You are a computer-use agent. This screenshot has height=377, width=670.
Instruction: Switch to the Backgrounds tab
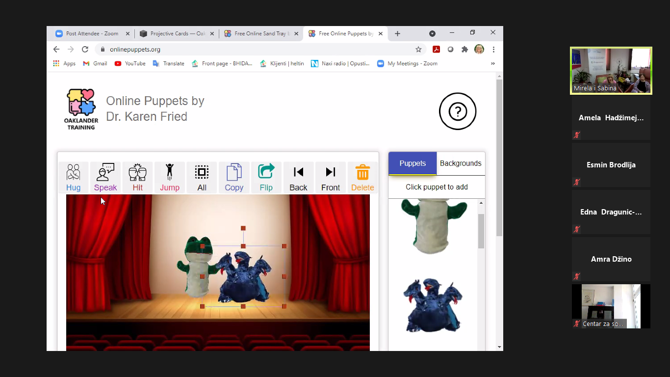coord(461,163)
